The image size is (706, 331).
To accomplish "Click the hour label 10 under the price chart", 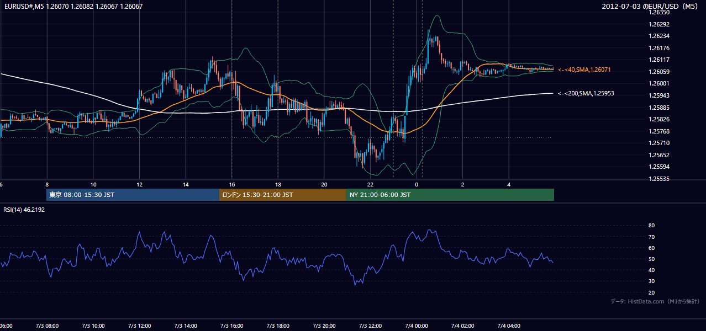I will 93,185.
